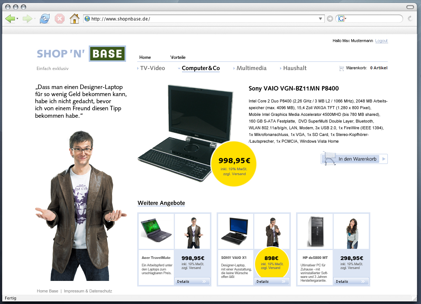Viewport: 421px width, 304px height.
Task: Click the man photo in Acer TravelMate card
Action: coord(192,231)
